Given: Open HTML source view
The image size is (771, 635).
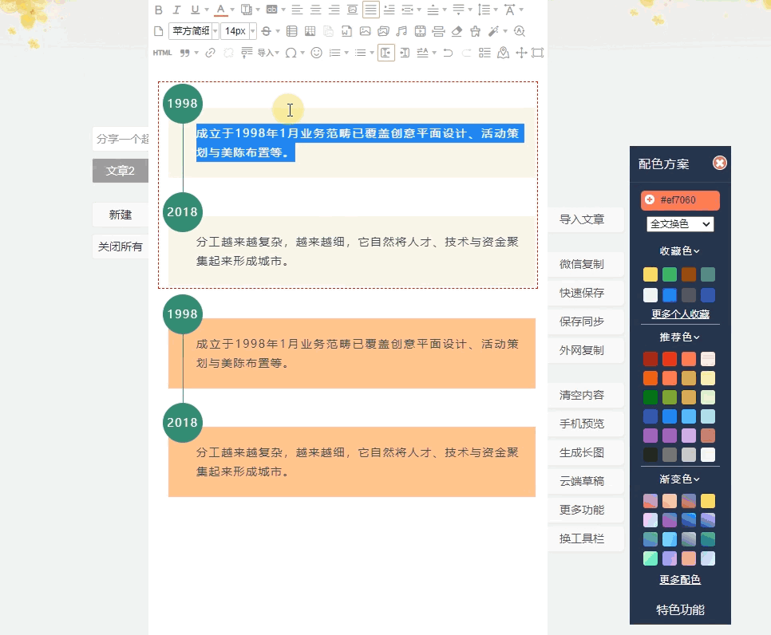Looking at the screenshot, I should [162, 53].
